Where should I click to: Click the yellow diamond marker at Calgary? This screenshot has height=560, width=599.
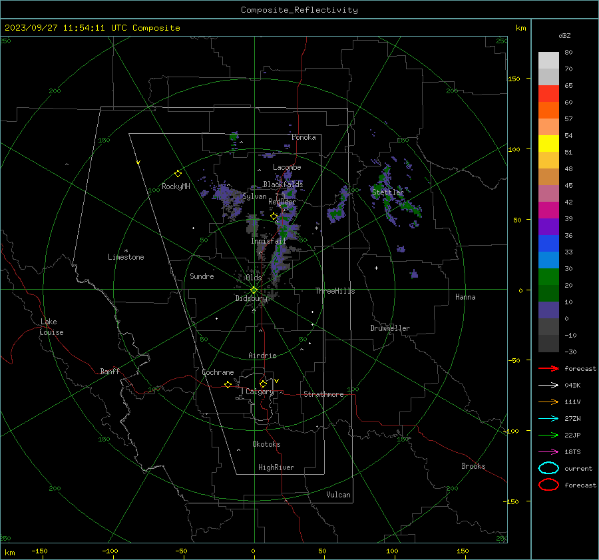263,384
